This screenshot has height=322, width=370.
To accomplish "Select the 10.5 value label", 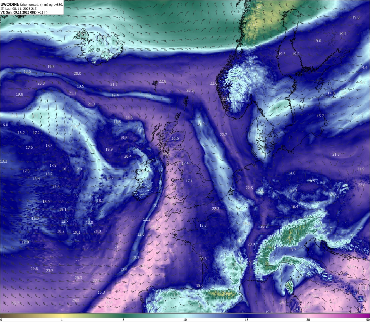I will coord(311,181).
